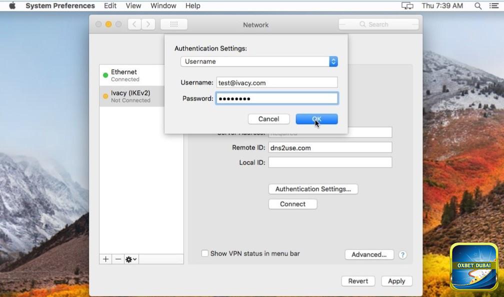Add a network service with plus
The image size is (504, 297).
pyautogui.click(x=106, y=259)
